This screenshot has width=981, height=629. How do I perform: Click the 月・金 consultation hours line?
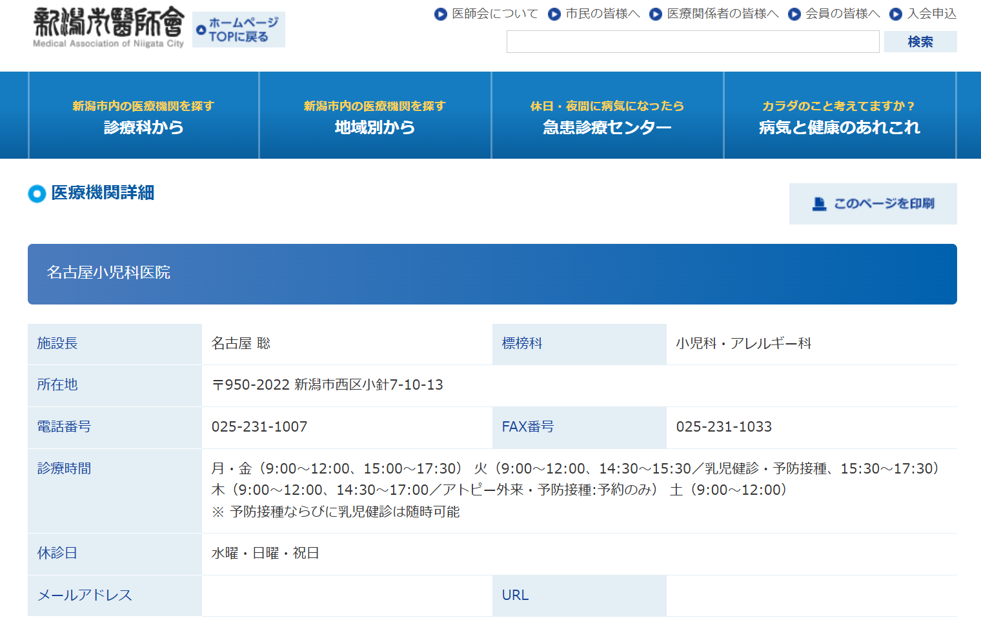575,469
